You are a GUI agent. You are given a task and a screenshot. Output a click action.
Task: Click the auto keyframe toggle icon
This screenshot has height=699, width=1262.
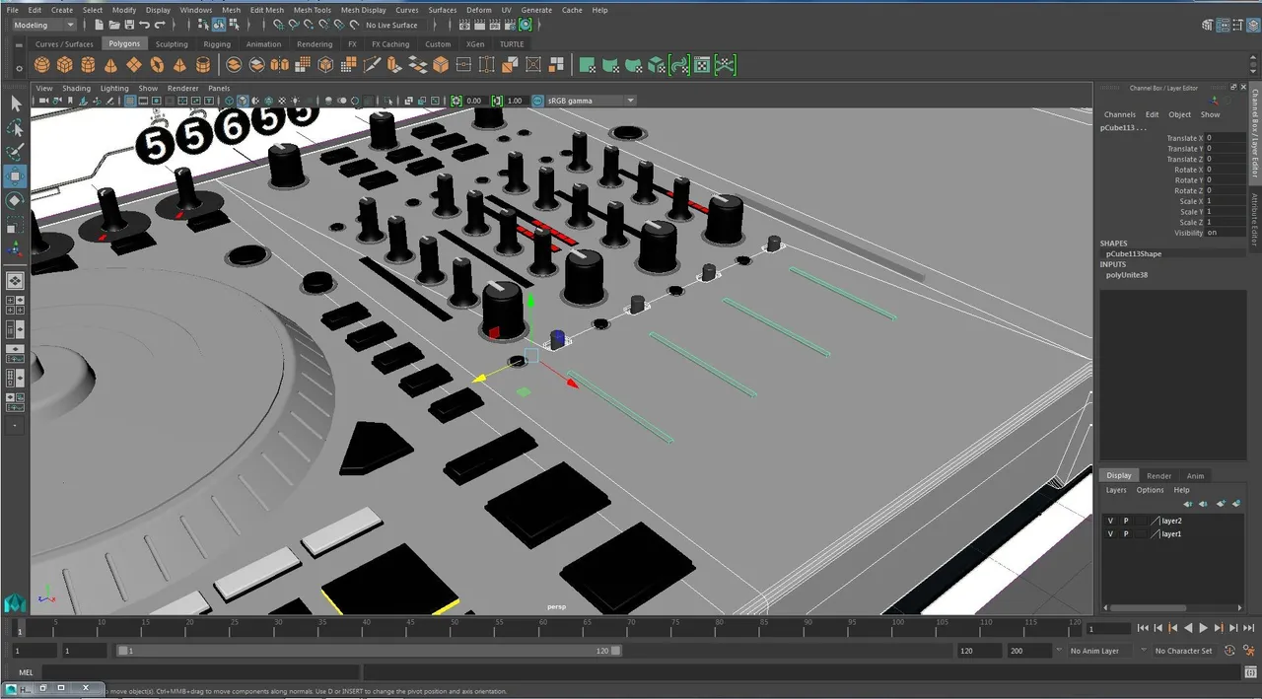coord(1230,651)
